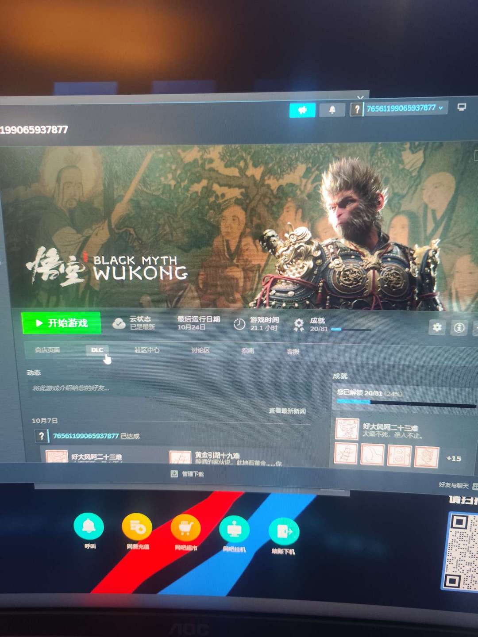The height and width of the screenshot is (637, 478).
Task: Select the DLC tab
Action: [x=97, y=350]
